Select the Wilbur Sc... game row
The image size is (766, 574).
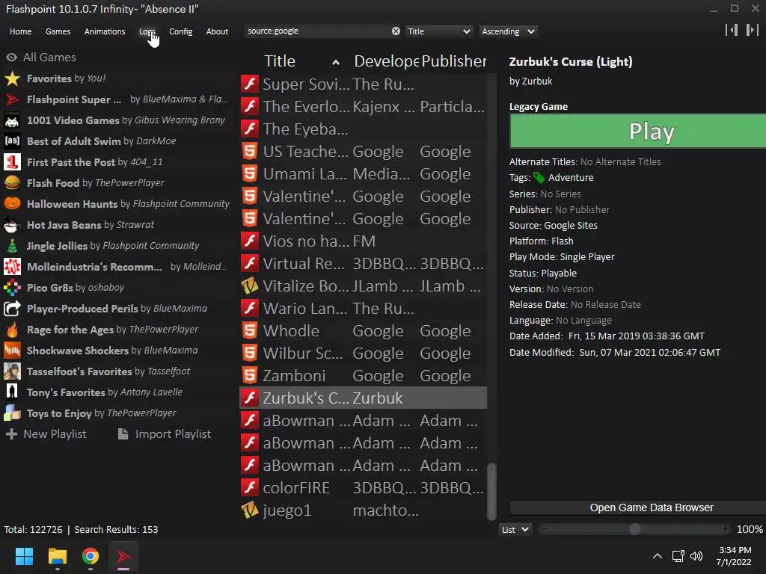pyautogui.click(x=363, y=354)
